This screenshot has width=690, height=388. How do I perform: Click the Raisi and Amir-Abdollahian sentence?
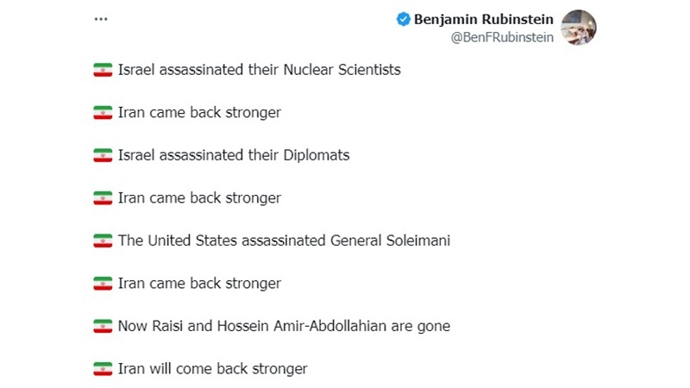coord(284,326)
